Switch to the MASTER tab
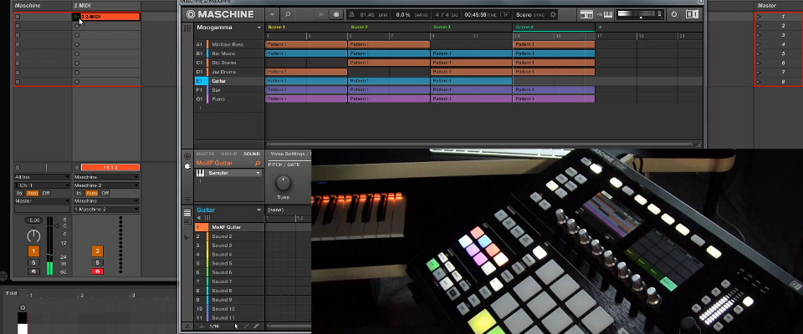Screen dimensions: 803x334 coord(205,154)
